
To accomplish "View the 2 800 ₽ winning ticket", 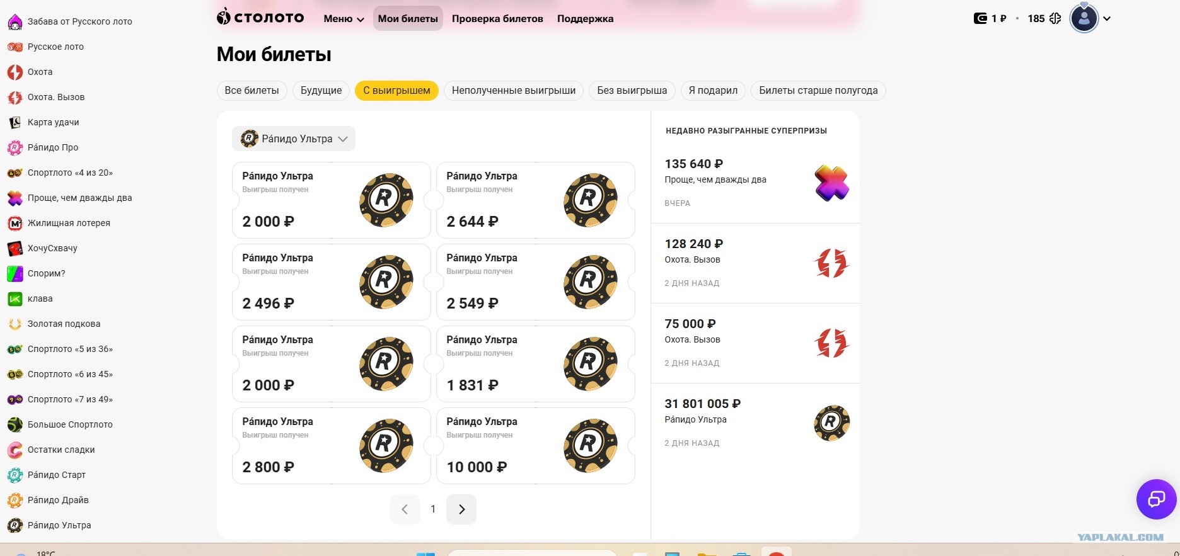I will point(332,446).
